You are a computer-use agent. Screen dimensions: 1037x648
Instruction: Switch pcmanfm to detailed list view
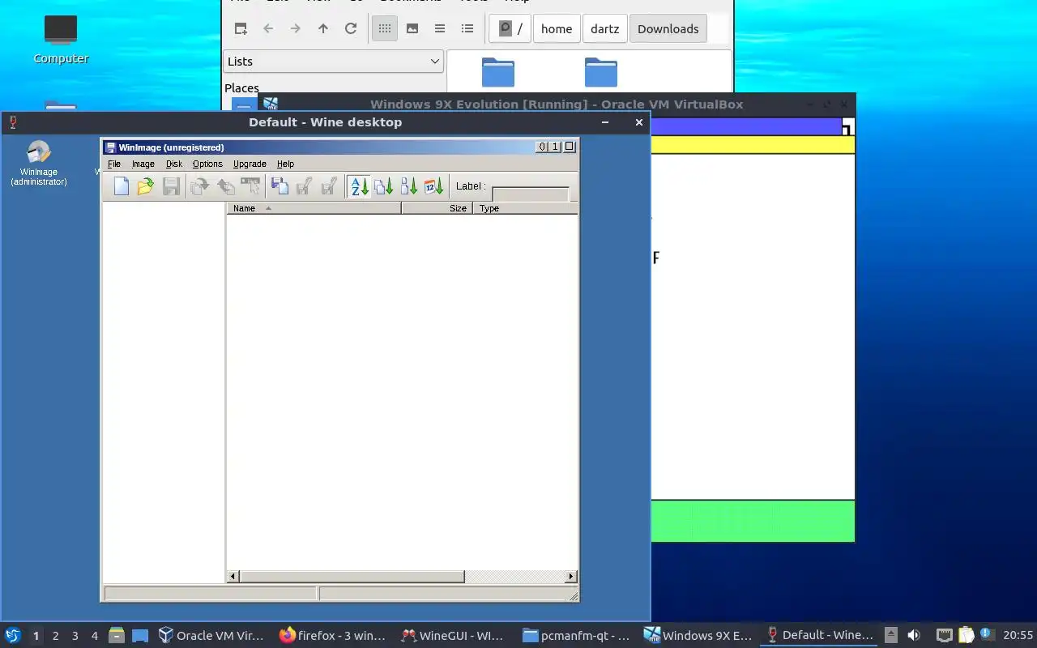pyautogui.click(x=467, y=28)
